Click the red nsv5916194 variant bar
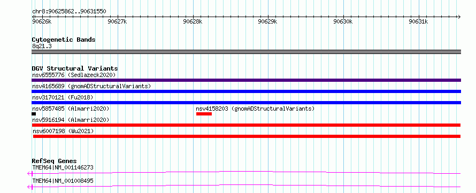Image resolution: width=476 pixels, height=193 pixels. pos(246,125)
